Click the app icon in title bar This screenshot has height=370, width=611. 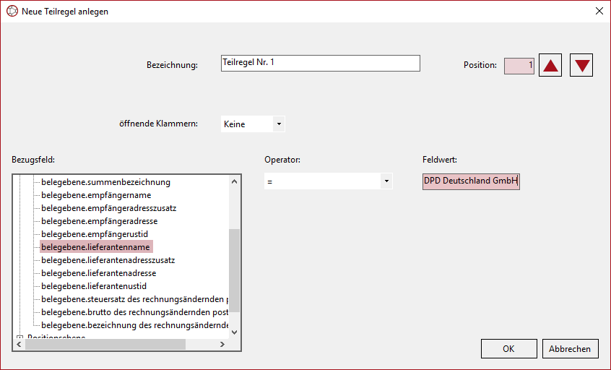[11, 12]
